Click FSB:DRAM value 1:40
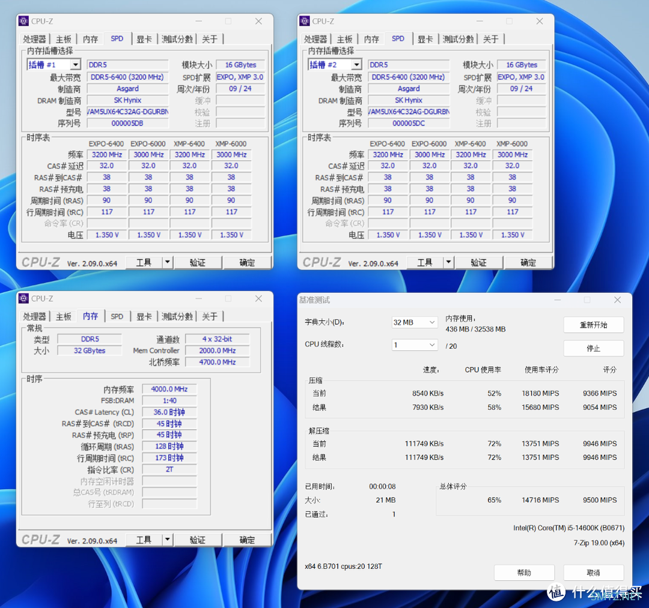Screen dimensions: 649x608 tap(169, 400)
